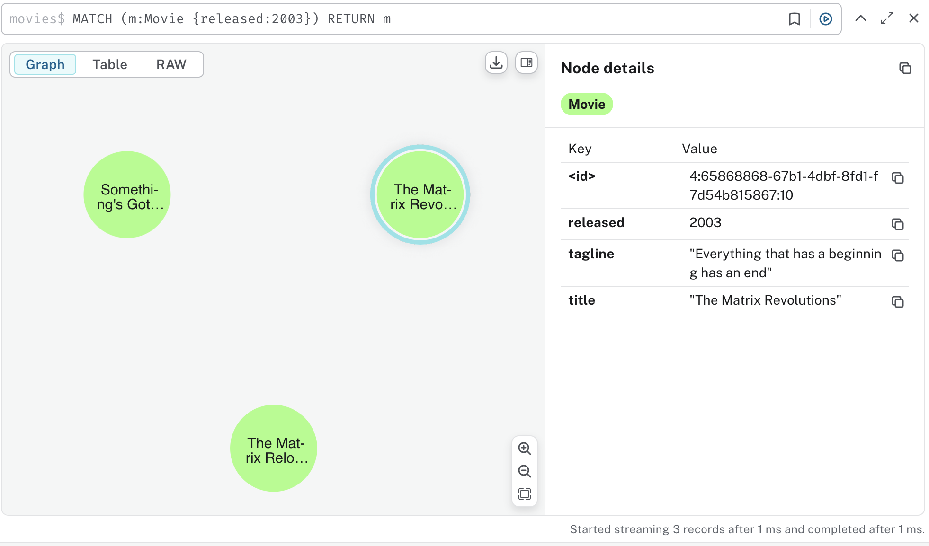The width and height of the screenshot is (929, 546).
Task: Select the Something's Got... movie node
Action: pos(127,194)
